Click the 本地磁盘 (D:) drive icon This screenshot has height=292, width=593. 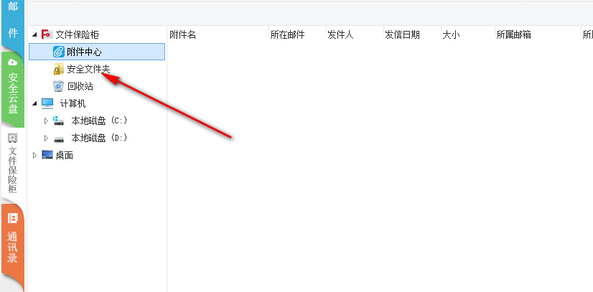point(59,138)
